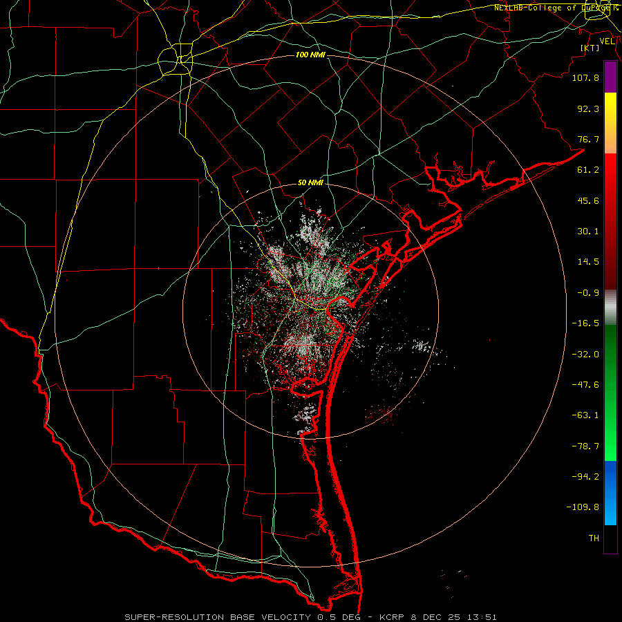Click the -63.1 velocity scale value
This screenshot has width=622, height=622.
[x=585, y=415]
